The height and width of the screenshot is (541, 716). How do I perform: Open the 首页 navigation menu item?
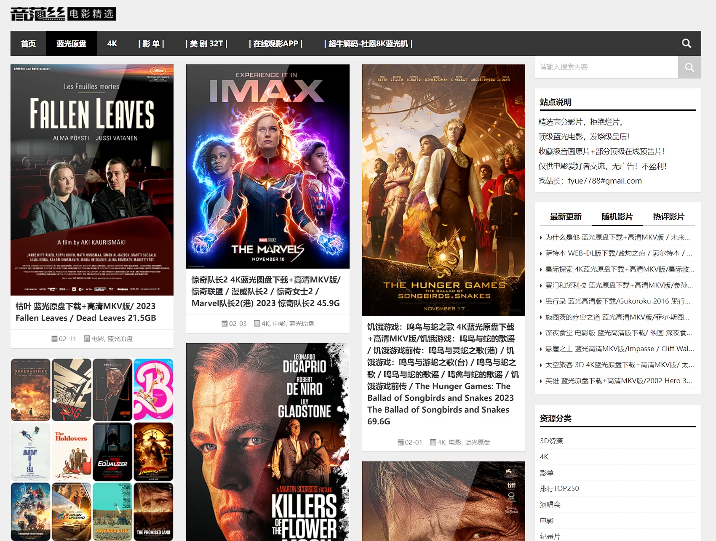pos(28,43)
